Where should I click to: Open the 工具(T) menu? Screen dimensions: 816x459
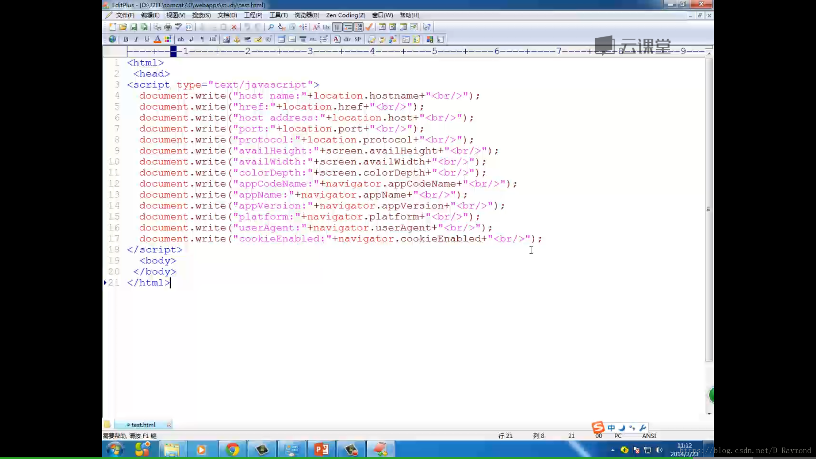[x=278, y=15]
